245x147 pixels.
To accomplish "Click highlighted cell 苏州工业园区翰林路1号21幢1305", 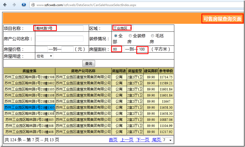I will point(29,108).
